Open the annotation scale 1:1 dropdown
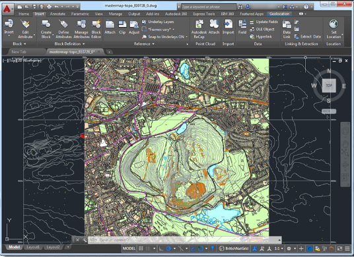 279,248
